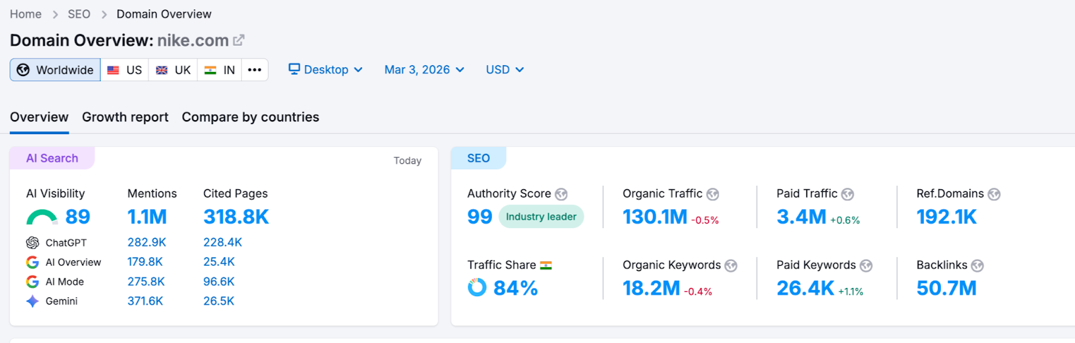Go to SEO in breadcrumb
This screenshot has height=343, width=1075.
pyautogui.click(x=79, y=14)
